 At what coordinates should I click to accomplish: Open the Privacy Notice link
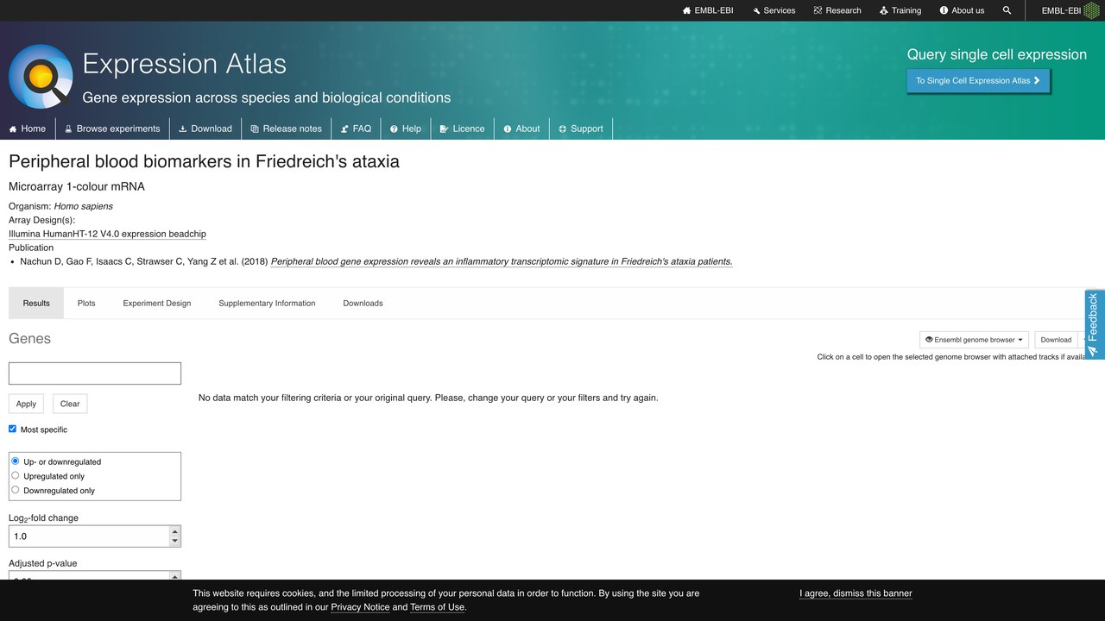(360, 607)
